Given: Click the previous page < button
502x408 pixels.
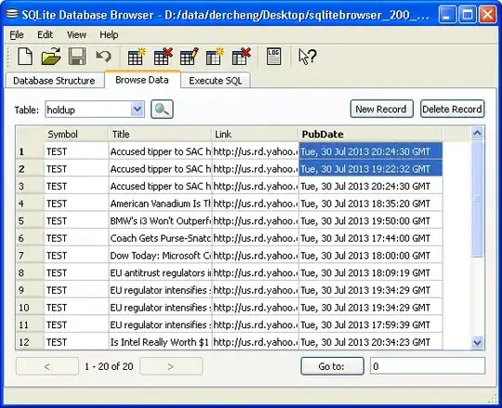Looking at the screenshot, I should [x=47, y=366].
